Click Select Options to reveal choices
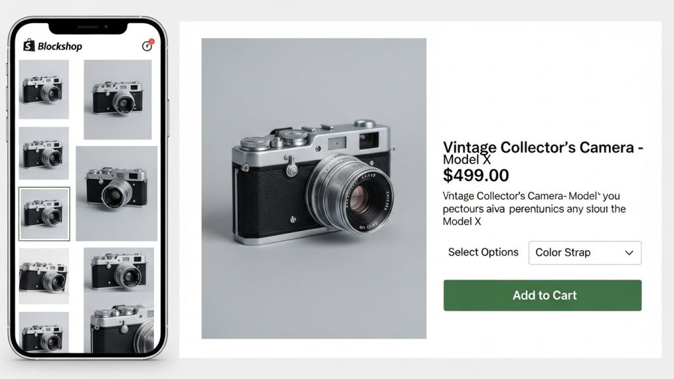The height and width of the screenshot is (379, 674). 482,252
